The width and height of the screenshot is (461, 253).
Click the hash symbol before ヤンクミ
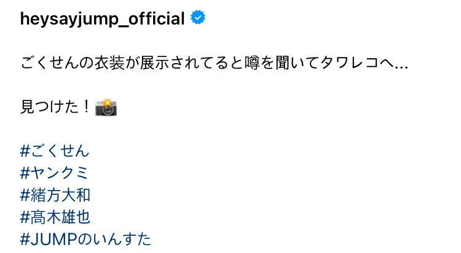tap(25, 173)
